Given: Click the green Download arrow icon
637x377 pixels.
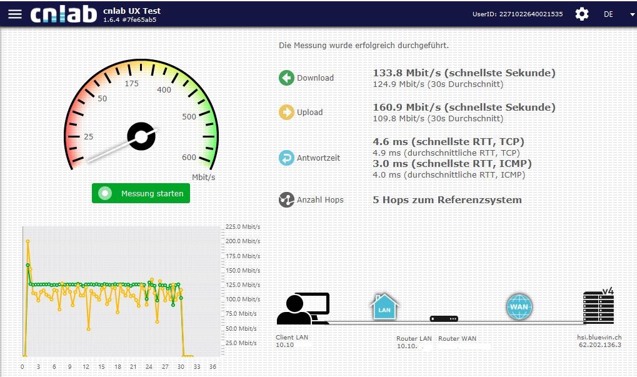Looking at the screenshot, I should point(286,78).
